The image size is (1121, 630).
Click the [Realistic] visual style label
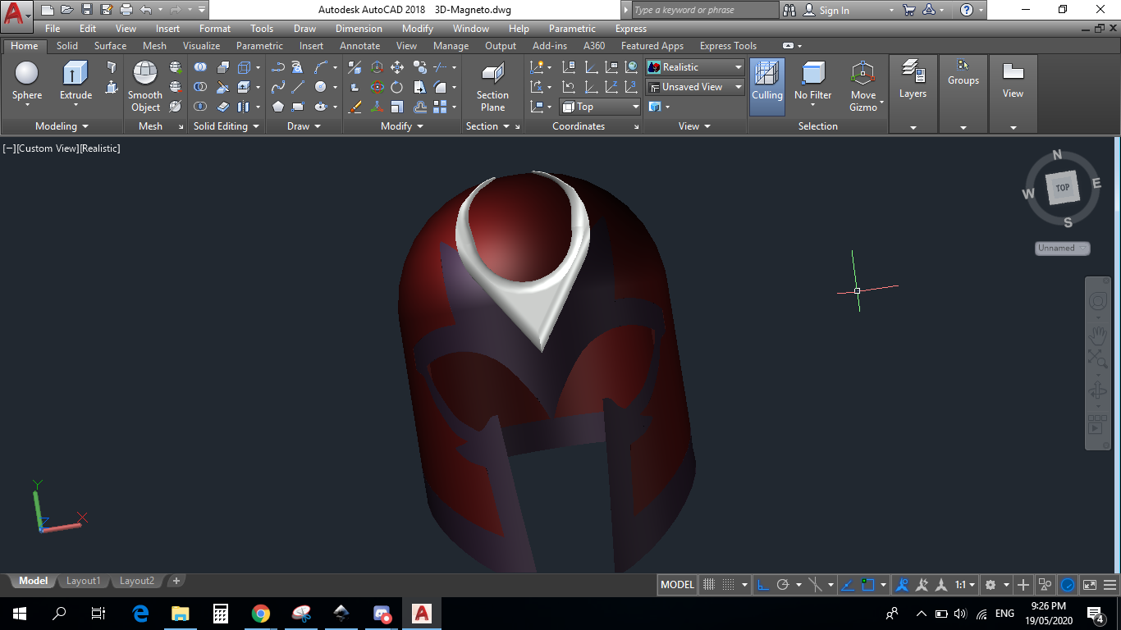point(99,148)
